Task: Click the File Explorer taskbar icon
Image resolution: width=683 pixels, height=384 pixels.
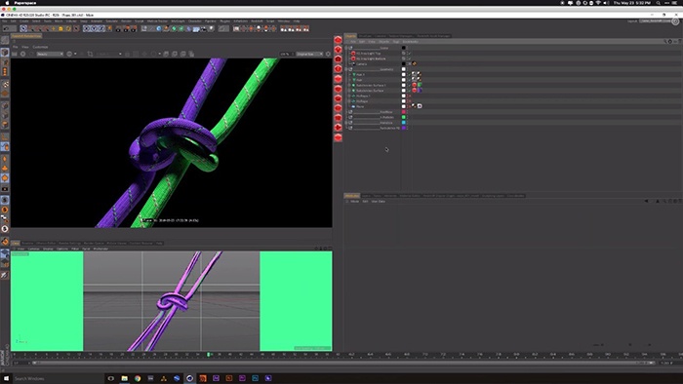Action: [x=125, y=378]
